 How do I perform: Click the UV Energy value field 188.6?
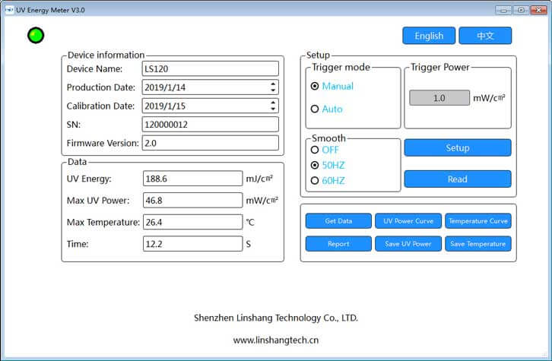[192, 179]
